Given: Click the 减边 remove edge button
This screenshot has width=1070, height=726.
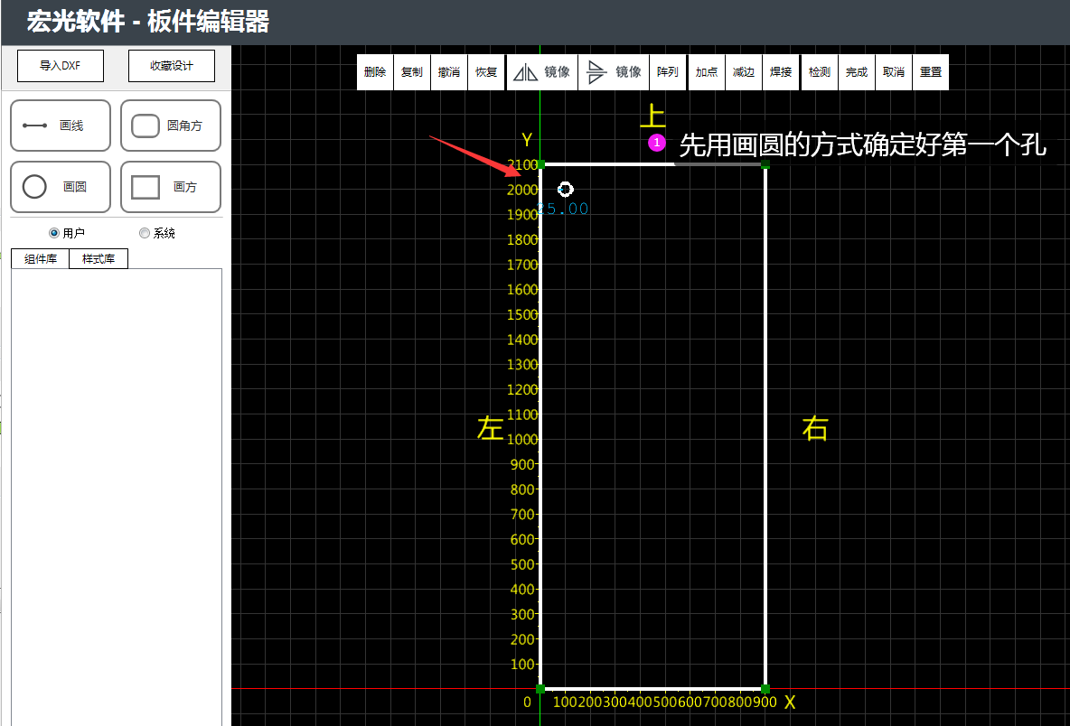Looking at the screenshot, I should (x=743, y=71).
